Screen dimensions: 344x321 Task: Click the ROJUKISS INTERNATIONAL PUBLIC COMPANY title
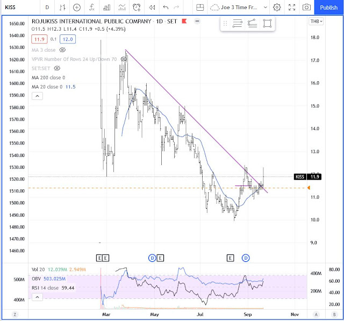click(91, 22)
